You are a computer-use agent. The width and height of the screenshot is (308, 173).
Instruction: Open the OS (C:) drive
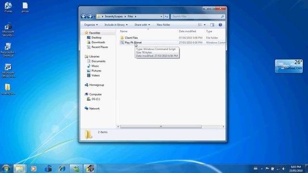tap(96, 99)
